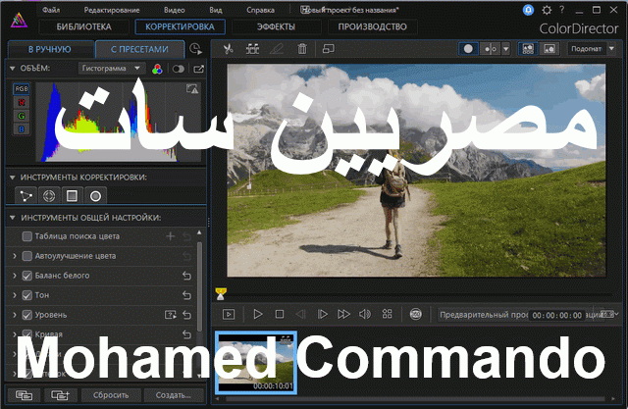Select the scissors trim tool
The height and width of the screenshot is (409, 628).
pos(229,48)
